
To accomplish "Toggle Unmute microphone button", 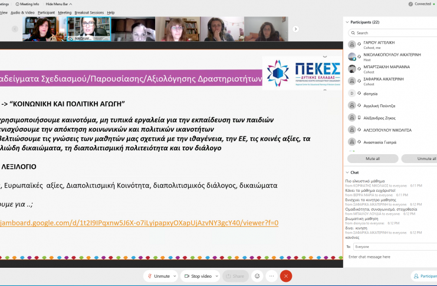I will 159,276.
